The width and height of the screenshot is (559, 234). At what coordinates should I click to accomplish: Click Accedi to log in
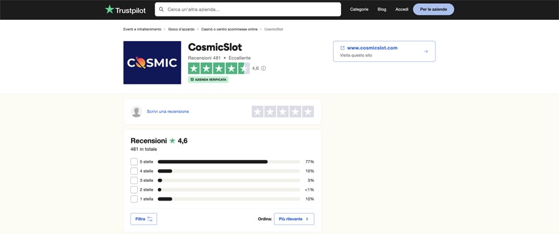coord(402,9)
